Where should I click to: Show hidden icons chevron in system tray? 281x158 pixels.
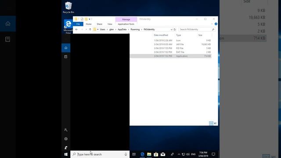[x=179, y=154]
